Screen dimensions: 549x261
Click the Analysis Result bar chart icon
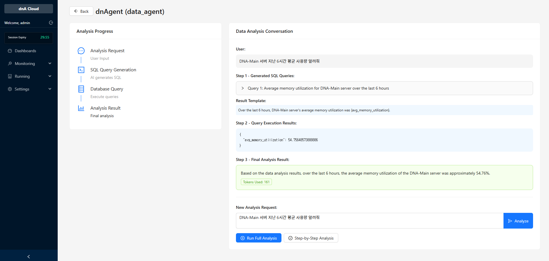[81, 108]
